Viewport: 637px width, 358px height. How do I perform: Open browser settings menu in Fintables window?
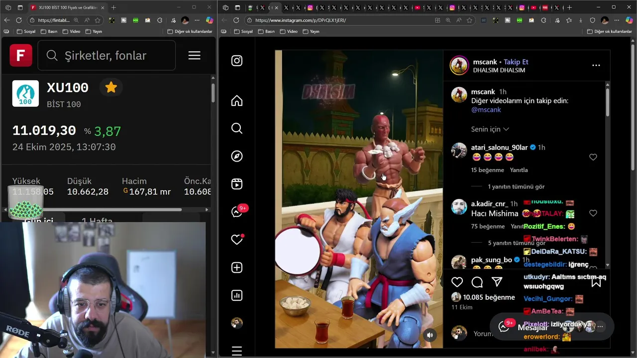pos(197,20)
